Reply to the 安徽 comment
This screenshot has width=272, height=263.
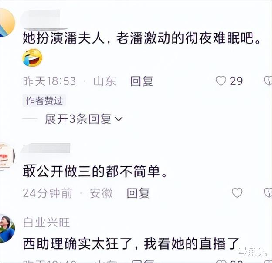click(138, 193)
